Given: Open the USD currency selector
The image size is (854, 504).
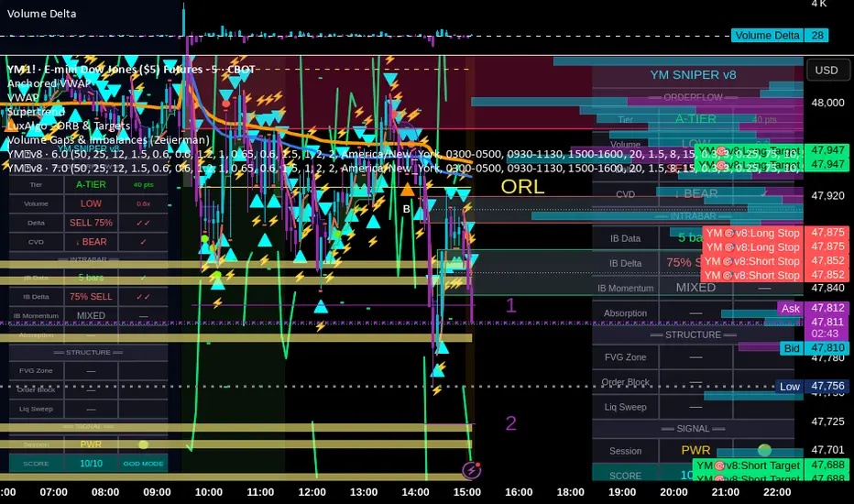Looking at the screenshot, I should [827, 71].
